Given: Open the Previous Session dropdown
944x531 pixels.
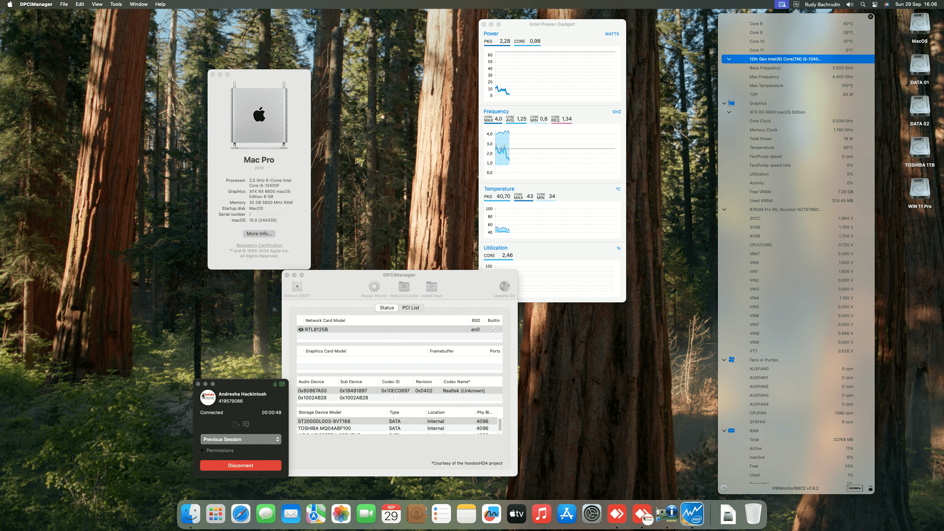Looking at the screenshot, I should tap(241, 439).
